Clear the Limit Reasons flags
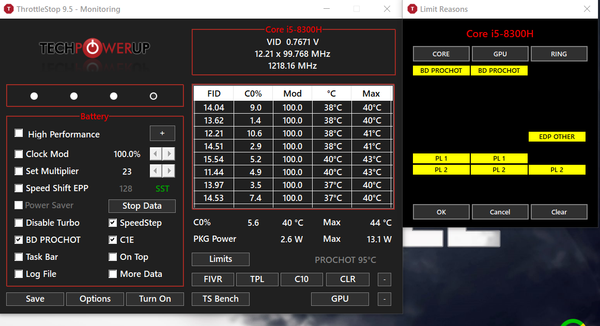 click(559, 212)
